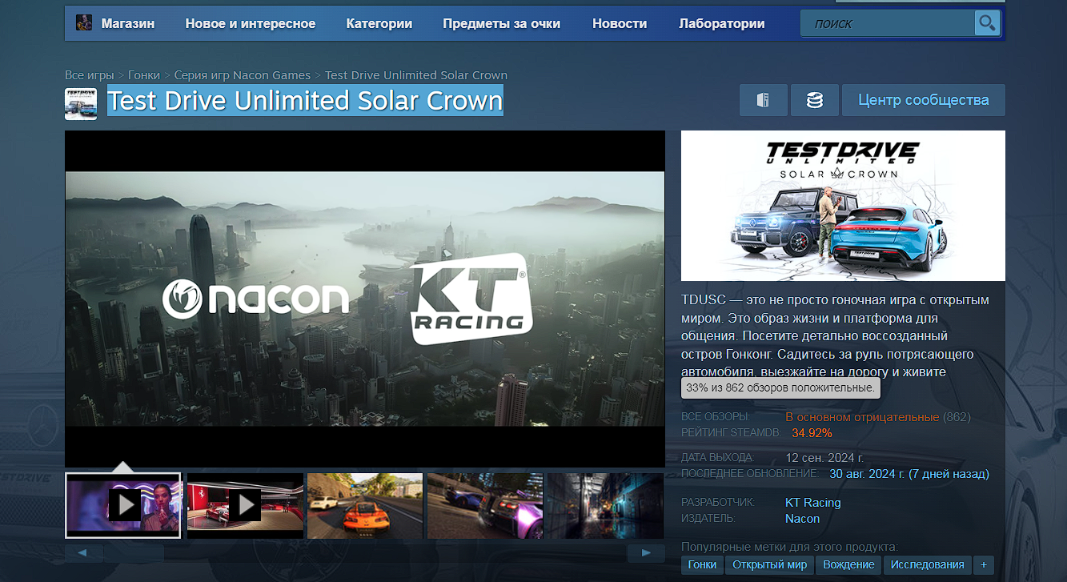Switch to the Новости section
Screen dimensions: 1067x582
pos(619,23)
